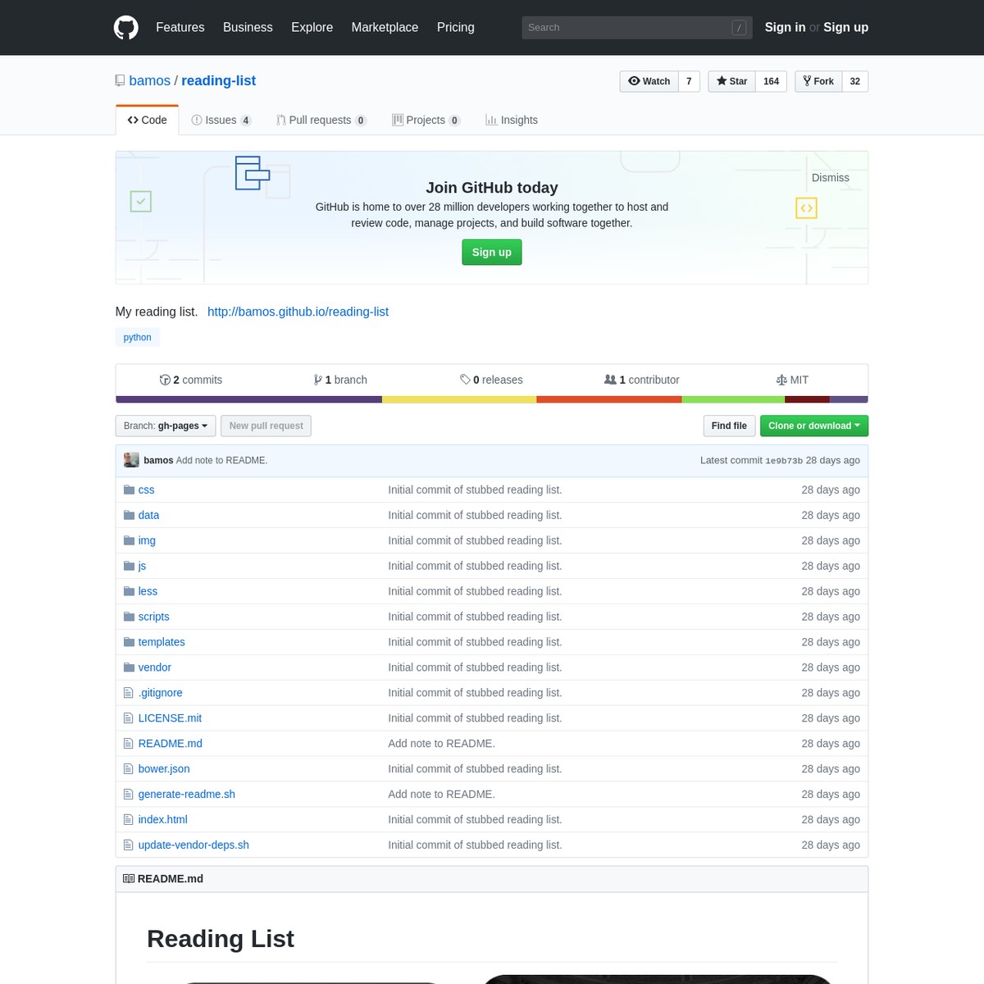
Task: Click the repository book icon beside bamos
Action: (x=121, y=80)
